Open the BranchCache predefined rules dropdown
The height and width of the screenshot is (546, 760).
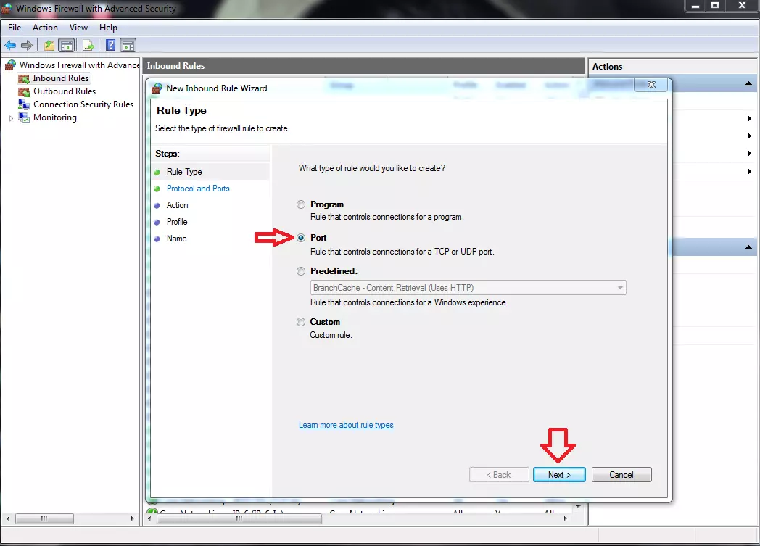tap(621, 288)
